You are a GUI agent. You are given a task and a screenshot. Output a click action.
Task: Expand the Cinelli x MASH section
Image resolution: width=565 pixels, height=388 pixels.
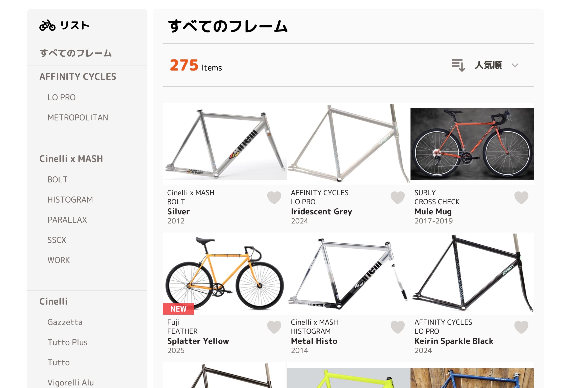click(71, 158)
